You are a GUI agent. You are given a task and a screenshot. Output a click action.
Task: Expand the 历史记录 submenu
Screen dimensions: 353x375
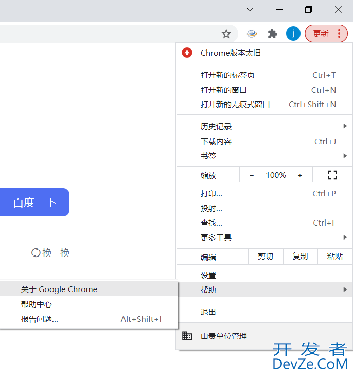(264, 126)
